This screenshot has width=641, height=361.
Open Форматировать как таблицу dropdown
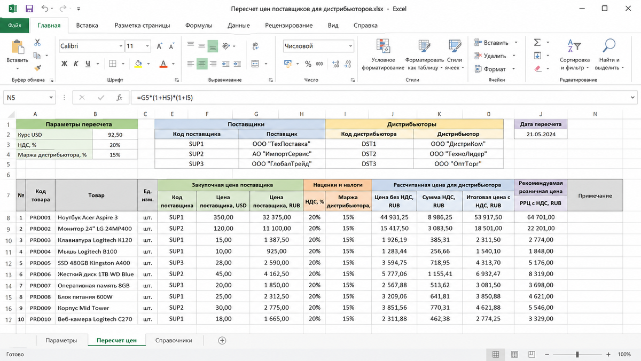coord(424,54)
